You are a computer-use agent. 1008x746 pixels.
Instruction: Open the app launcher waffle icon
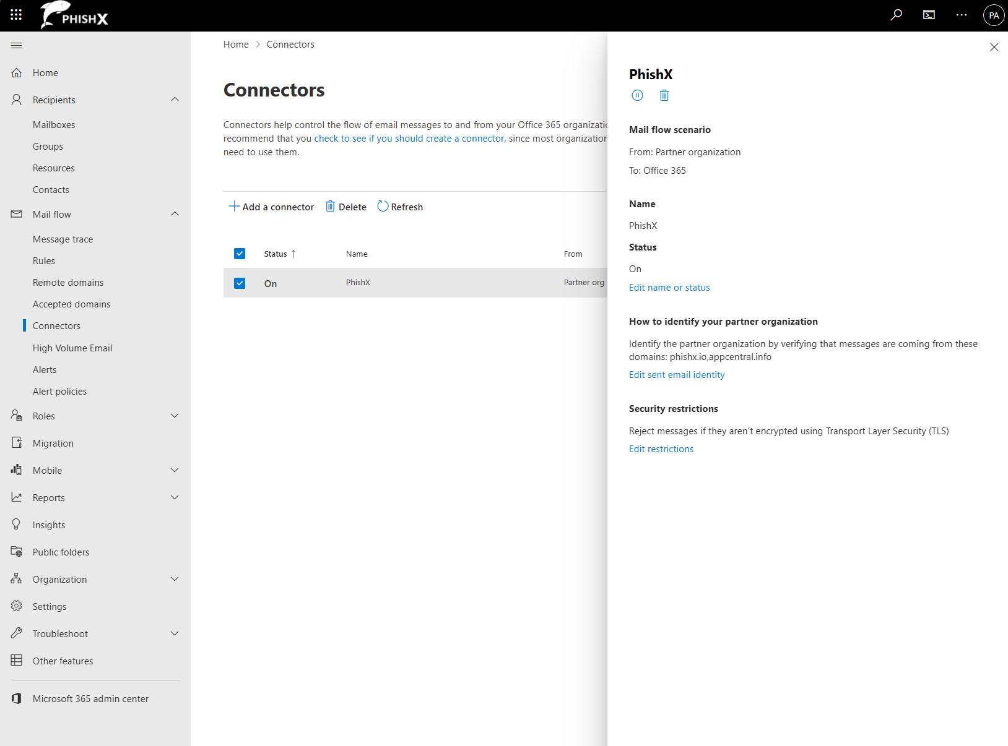coord(16,15)
